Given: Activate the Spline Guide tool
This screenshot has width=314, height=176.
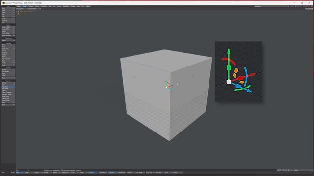Looking at the screenshot, I should pos(8,100).
